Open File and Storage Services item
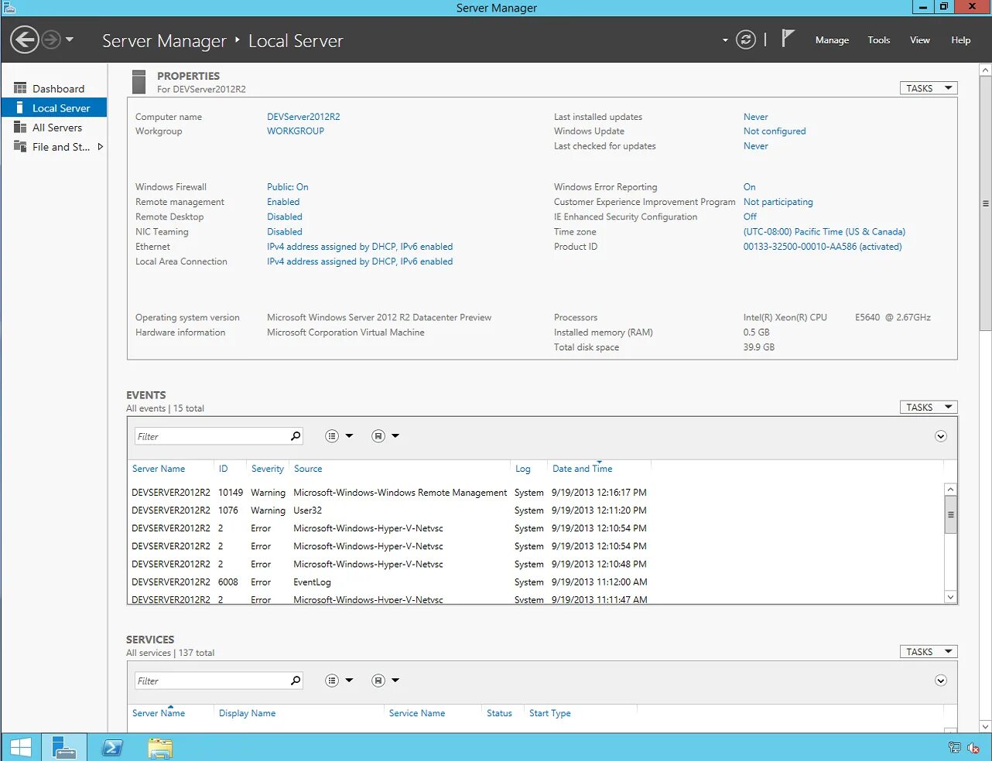Viewport: 992px width, 761px height. pyautogui.click(x=54, y=147)
